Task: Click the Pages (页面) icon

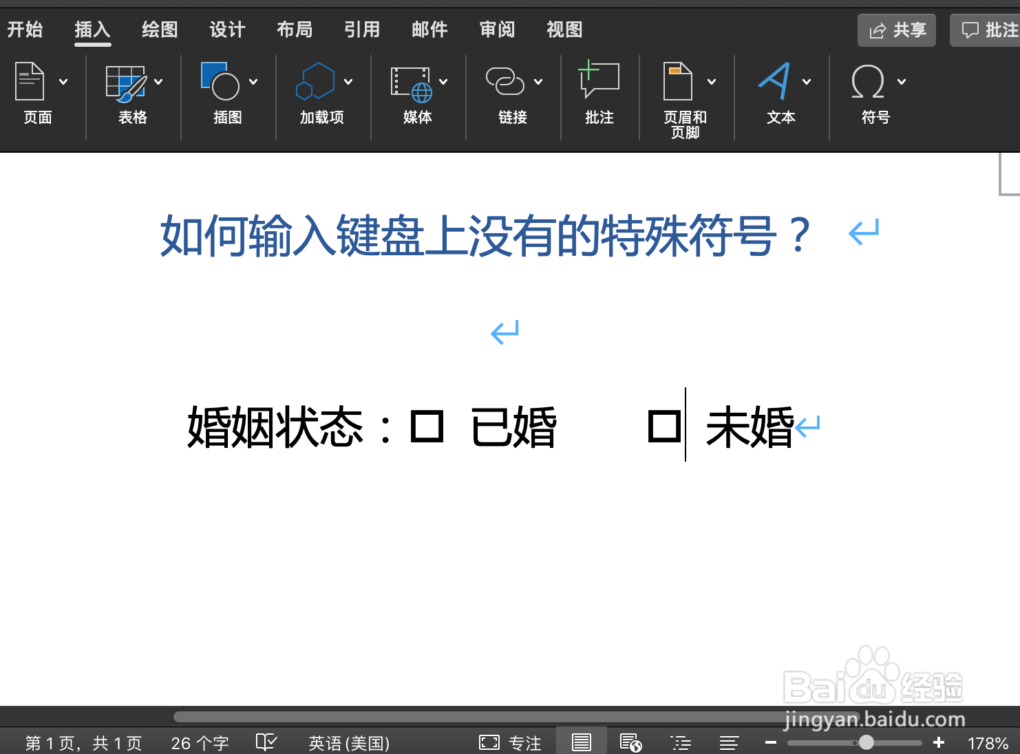Action: [x=30, y=81]
